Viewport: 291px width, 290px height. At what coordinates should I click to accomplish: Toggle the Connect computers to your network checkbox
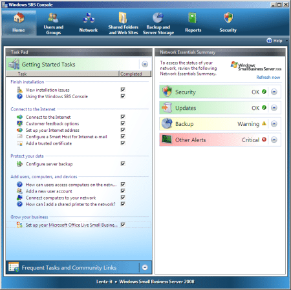pyautogui.click(x=123, y=198)
